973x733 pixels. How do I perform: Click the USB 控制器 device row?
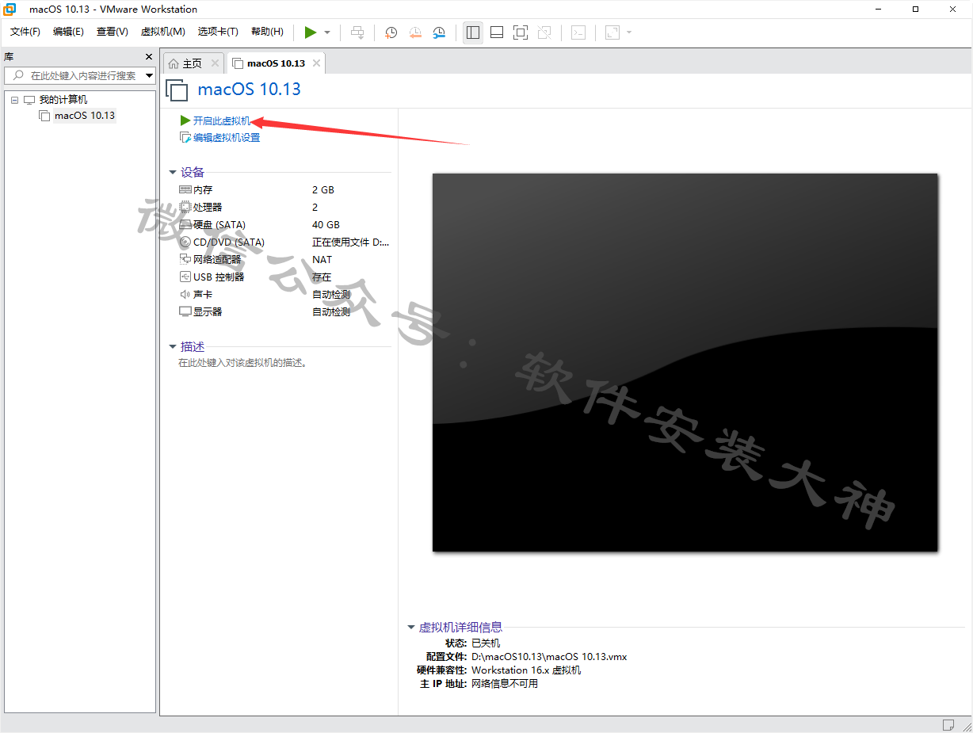coord(284,277)
